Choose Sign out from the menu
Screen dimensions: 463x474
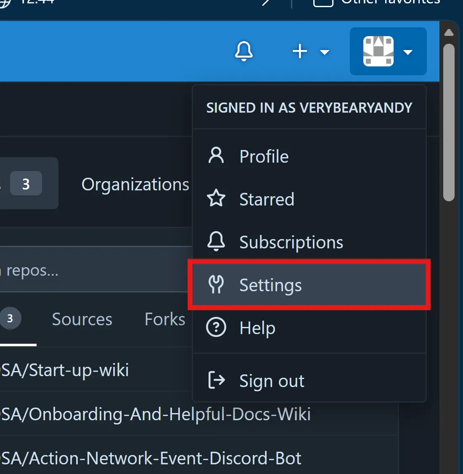tap(309, 381)
